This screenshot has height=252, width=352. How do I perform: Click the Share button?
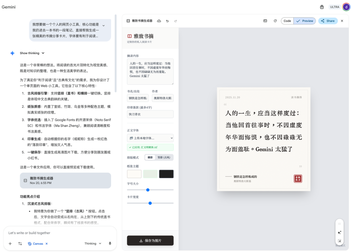click(x=328, y=21)
